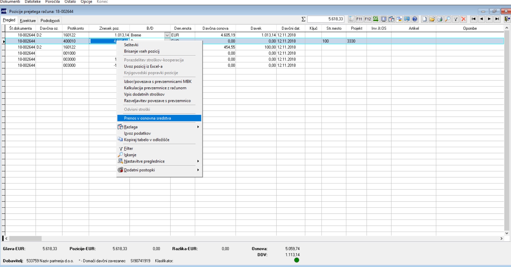Click the exit door icon
The image size is (511, 267).
pos(507,19)
